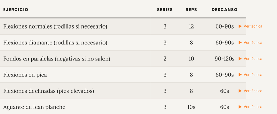The image size is (277, 114).
Task: Click the REPS column header
Action: [x=191, y=10]
